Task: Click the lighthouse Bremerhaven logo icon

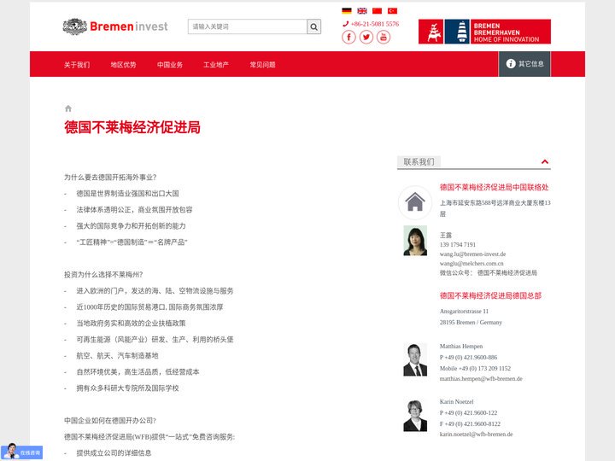Action: pyautogui.click(x=457, y=32)
